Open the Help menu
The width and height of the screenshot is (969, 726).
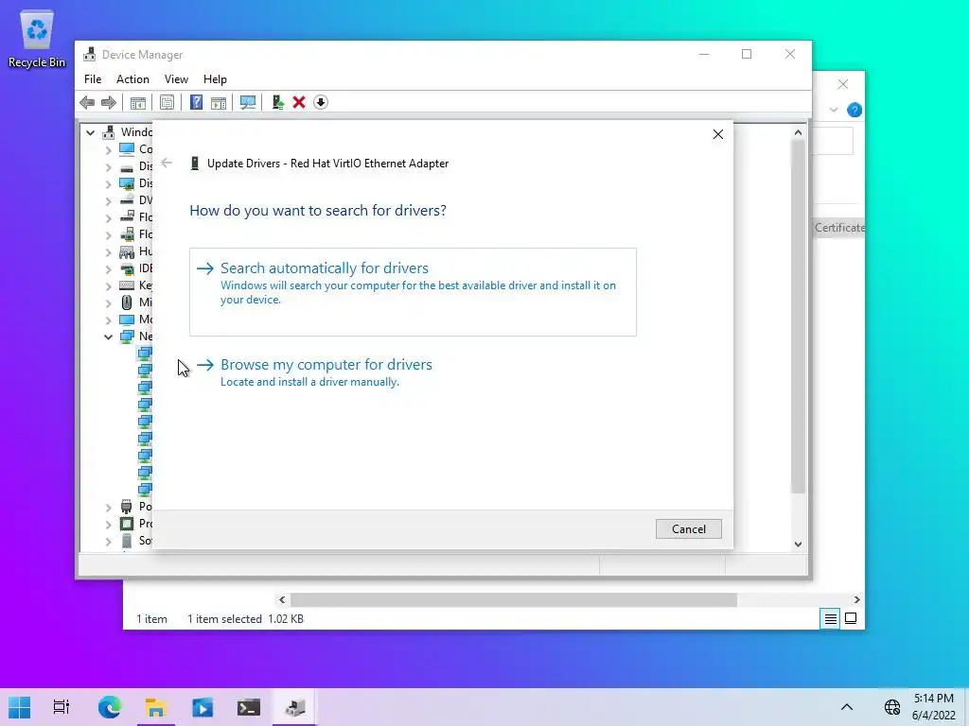click(215, 79)
